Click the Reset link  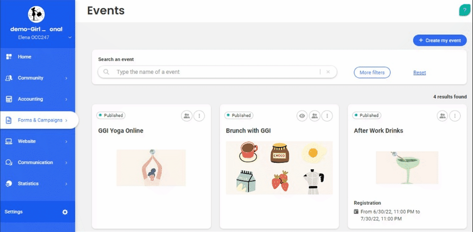420,73
